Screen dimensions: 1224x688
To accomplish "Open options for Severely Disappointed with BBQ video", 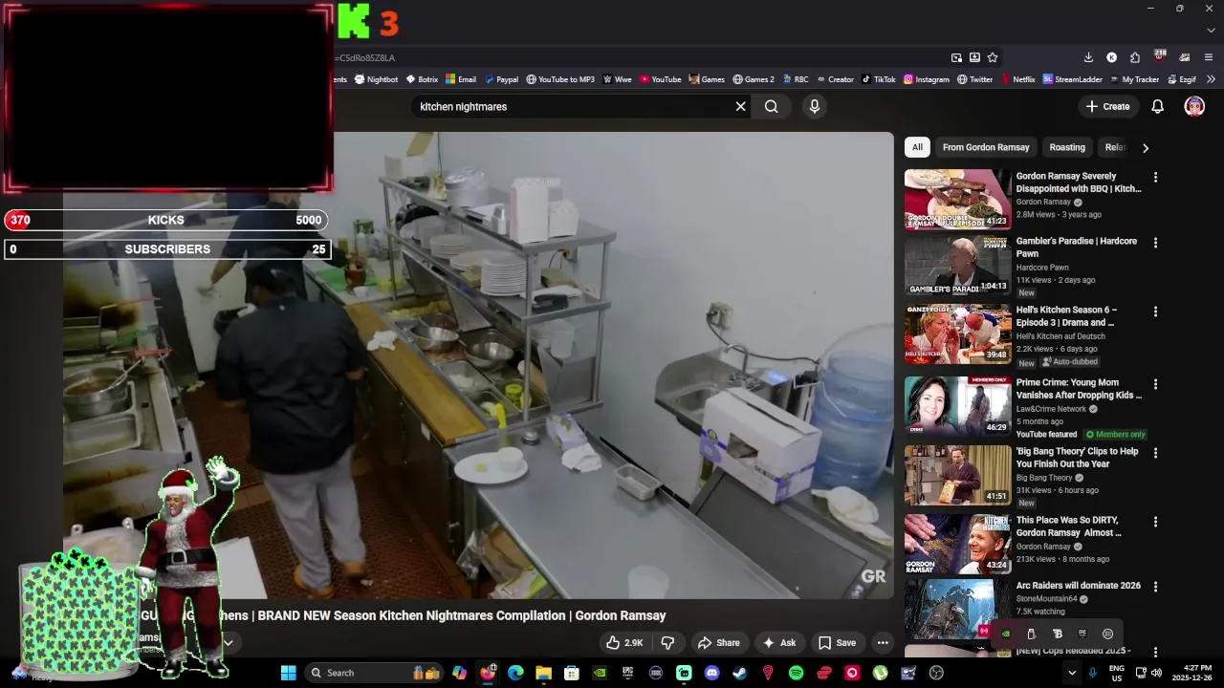I will (1155, 178).
